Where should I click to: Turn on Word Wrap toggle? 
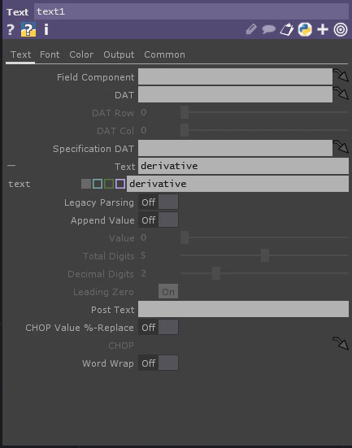159,363
